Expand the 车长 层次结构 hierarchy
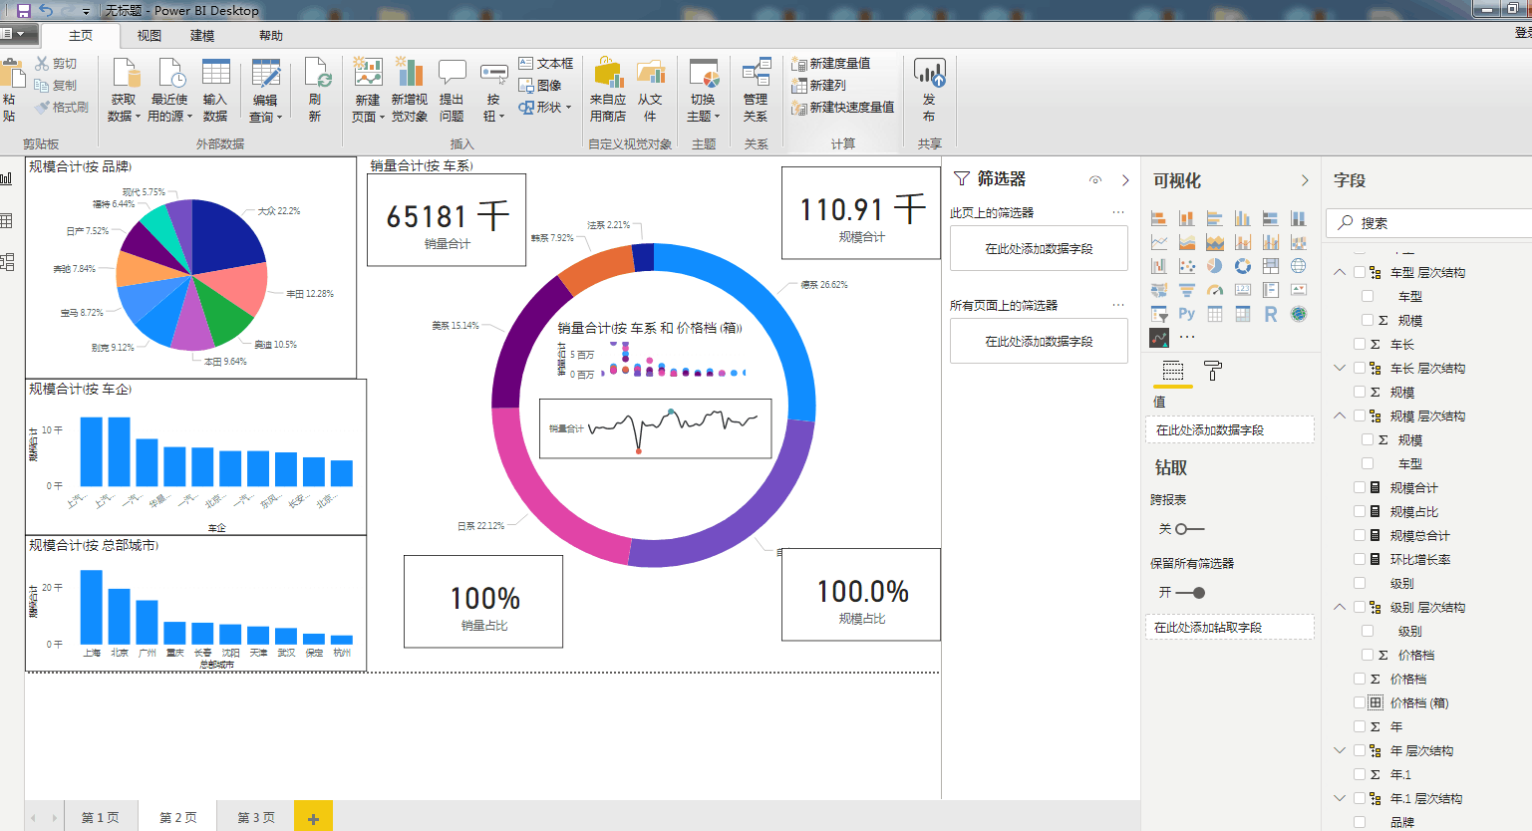The image size is (1532, 831). tap(1340, 368)
